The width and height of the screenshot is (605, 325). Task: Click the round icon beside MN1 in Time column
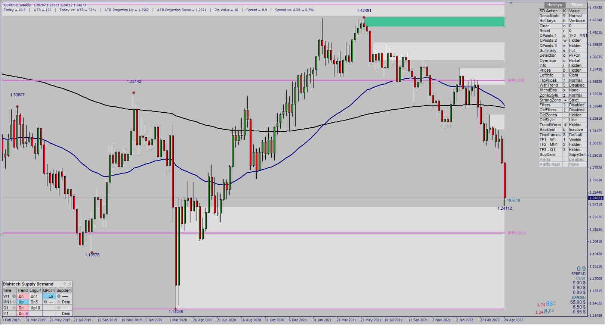coord(14,302)
